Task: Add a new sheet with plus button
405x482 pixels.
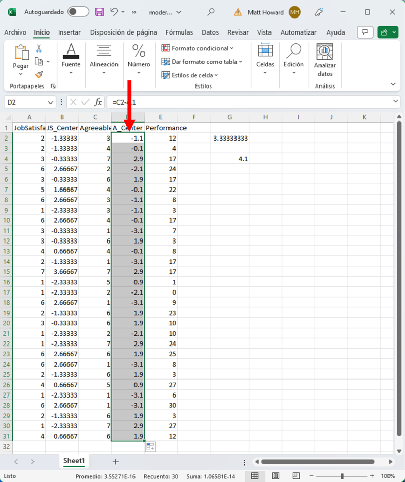Action: tap(115, 462)
